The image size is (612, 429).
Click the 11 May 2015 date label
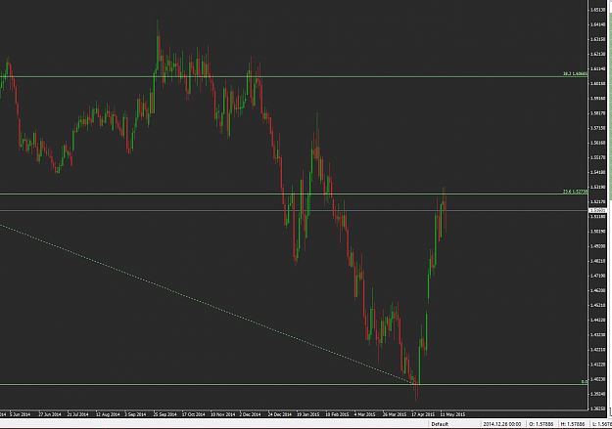coord(452,414)
